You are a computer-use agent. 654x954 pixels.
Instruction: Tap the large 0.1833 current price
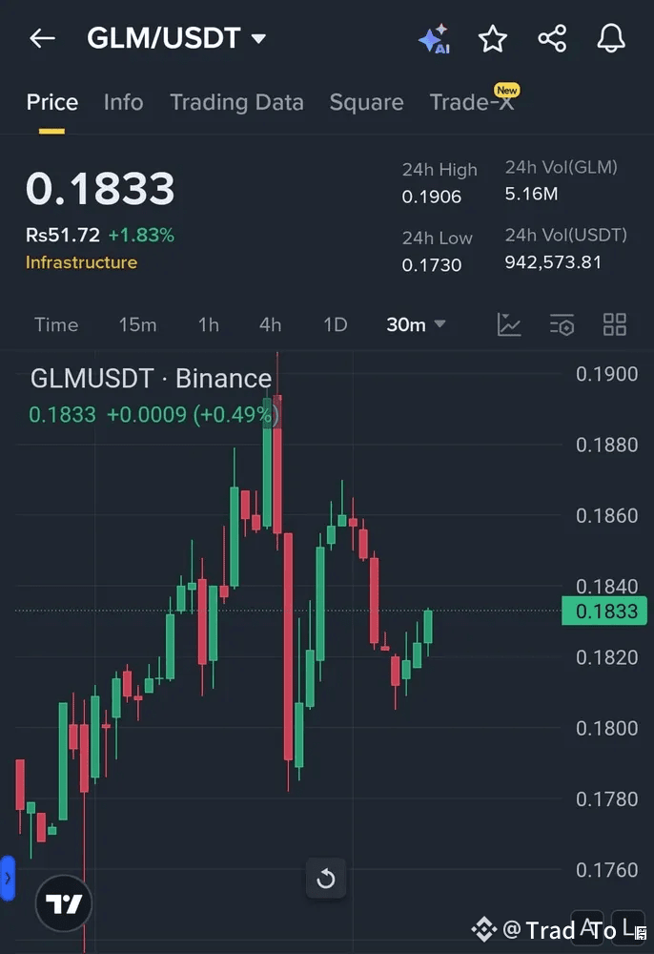click(100, 189)
